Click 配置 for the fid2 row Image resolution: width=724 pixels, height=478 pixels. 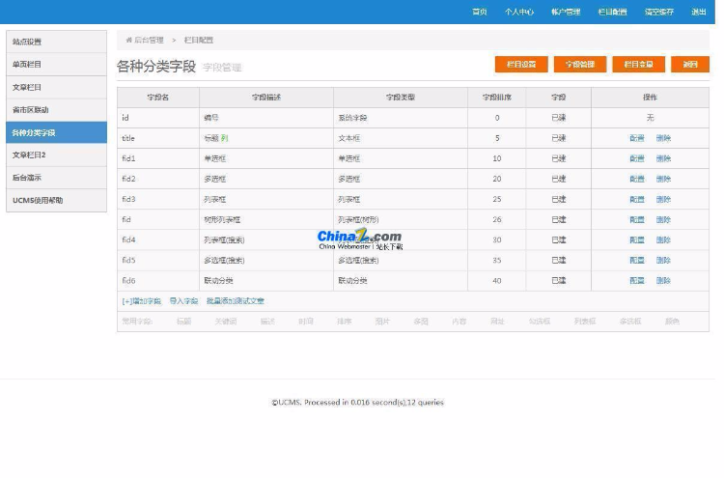(x=637, y=179)
